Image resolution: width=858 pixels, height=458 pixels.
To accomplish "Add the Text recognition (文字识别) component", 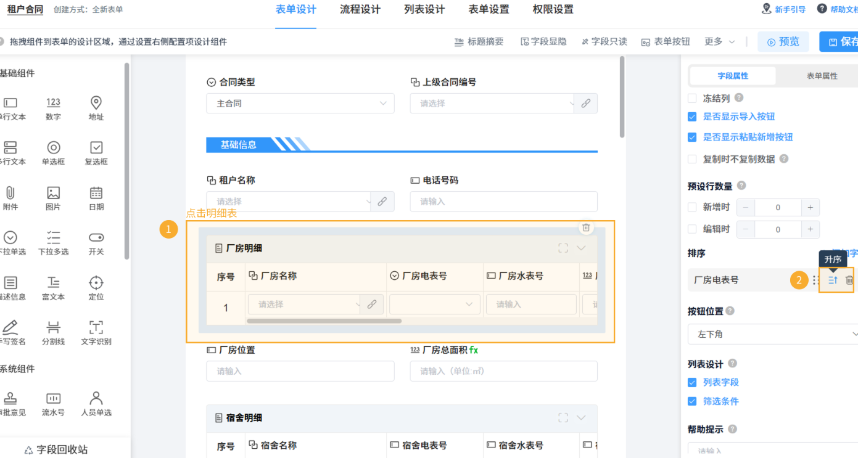I will tap(96, 333).
